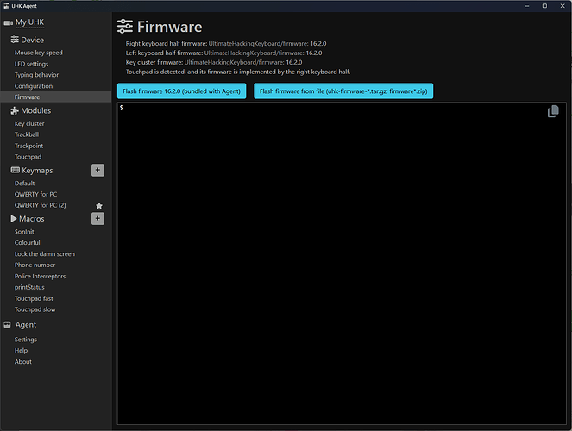Viewport: 572px width, 431px height.
Task: Select the Trackball module
Action: pos(27,134)
